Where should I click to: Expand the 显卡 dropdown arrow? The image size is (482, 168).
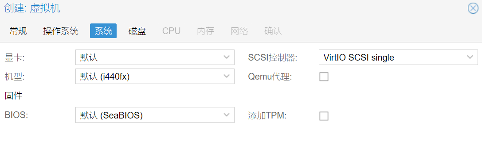(x=227, y=57)
